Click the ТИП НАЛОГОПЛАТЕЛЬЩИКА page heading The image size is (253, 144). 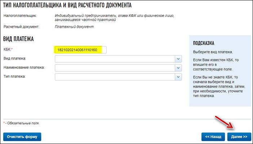pyautogui.click(x=67, y=5)
